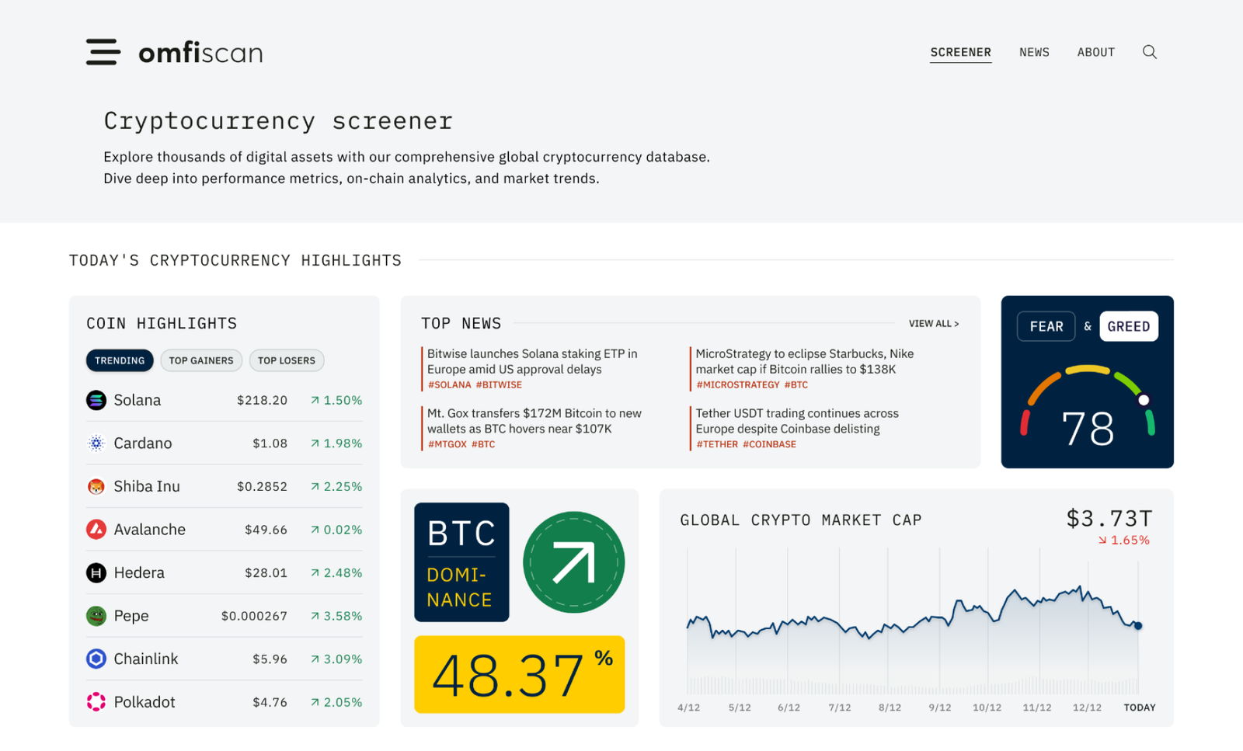Switch to Top Losers

(x=287, y=360)
